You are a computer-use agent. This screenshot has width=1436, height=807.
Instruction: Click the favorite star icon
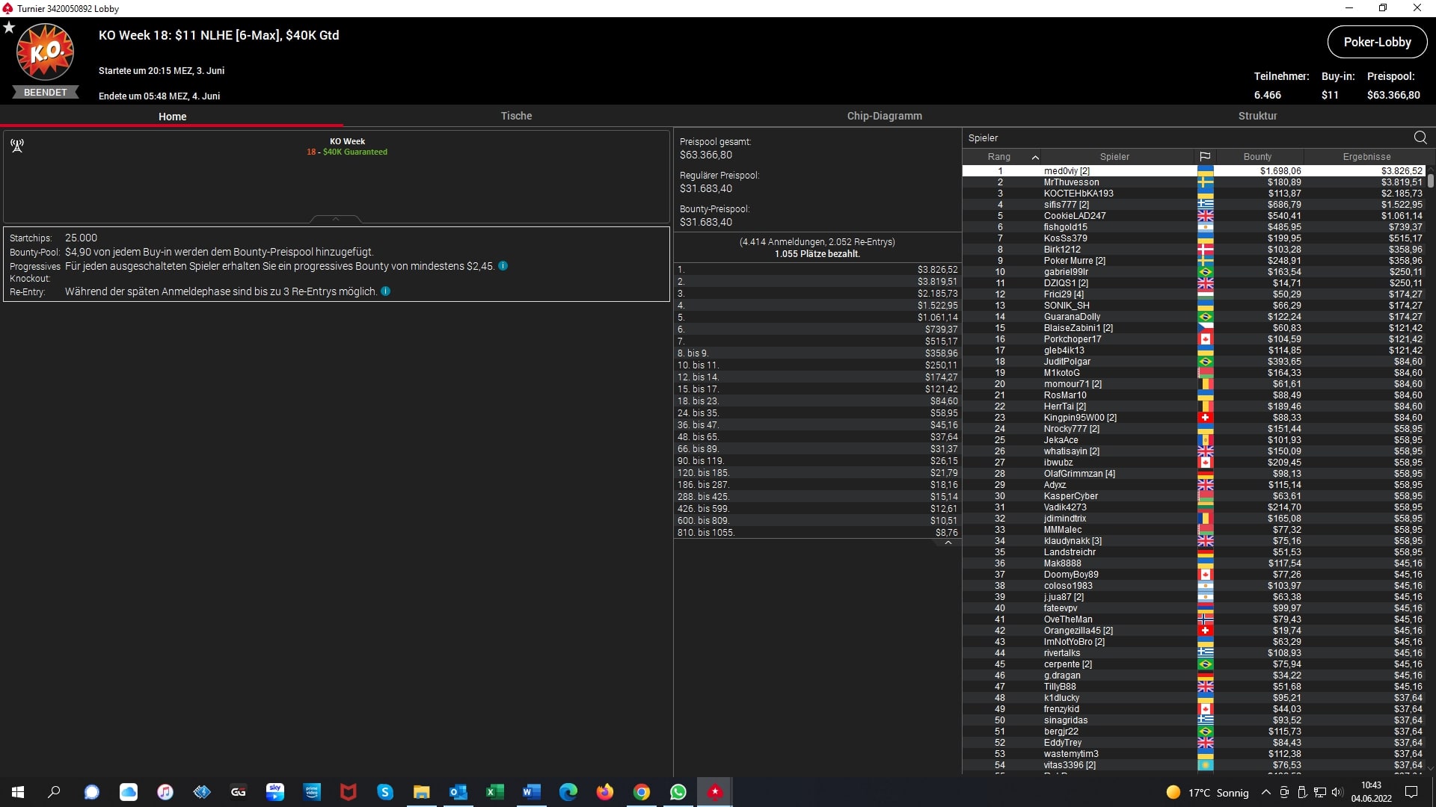click(x=9, y=28)
